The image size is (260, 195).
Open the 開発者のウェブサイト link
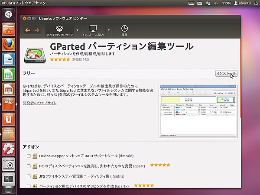click(39, 103)
